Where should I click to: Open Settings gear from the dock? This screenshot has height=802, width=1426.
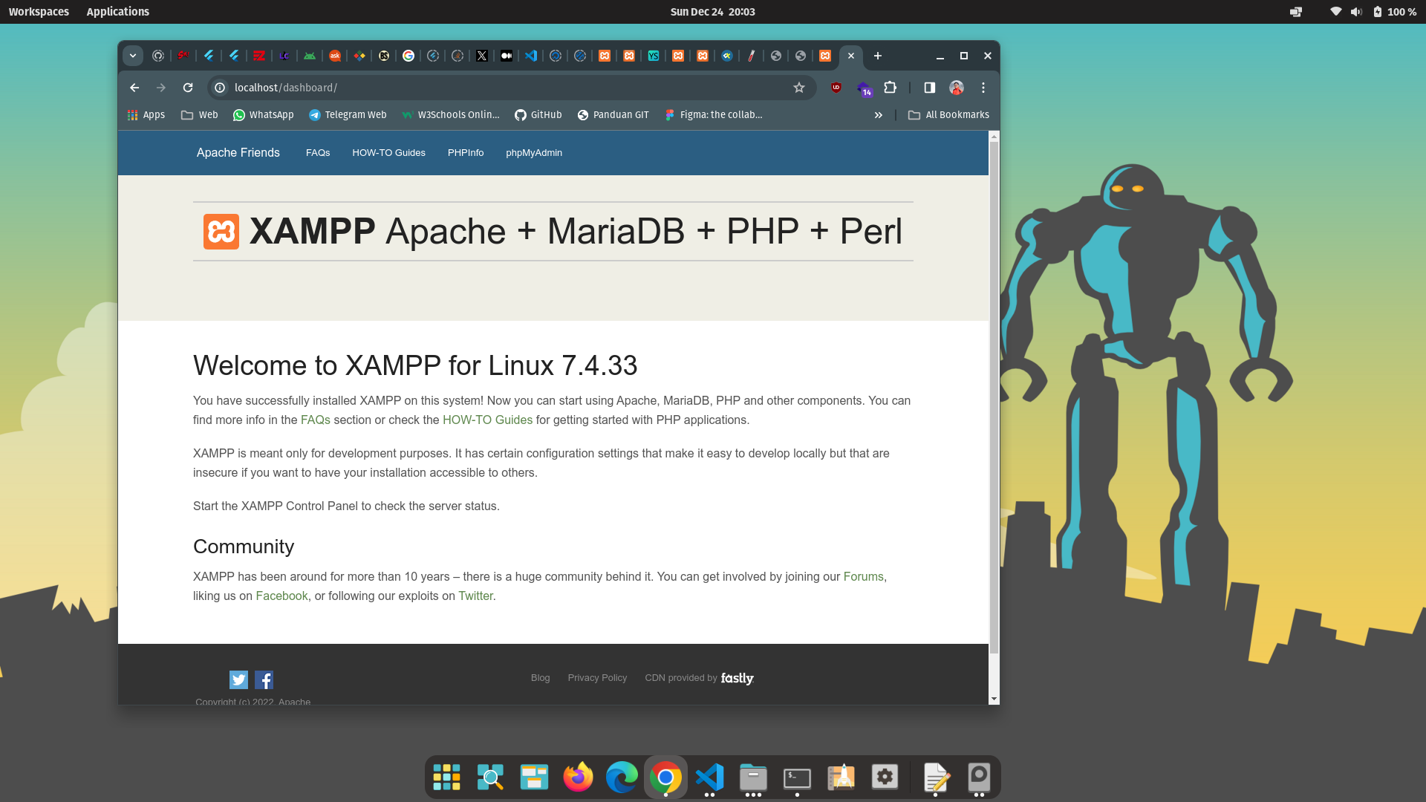[x=885, y=777]
